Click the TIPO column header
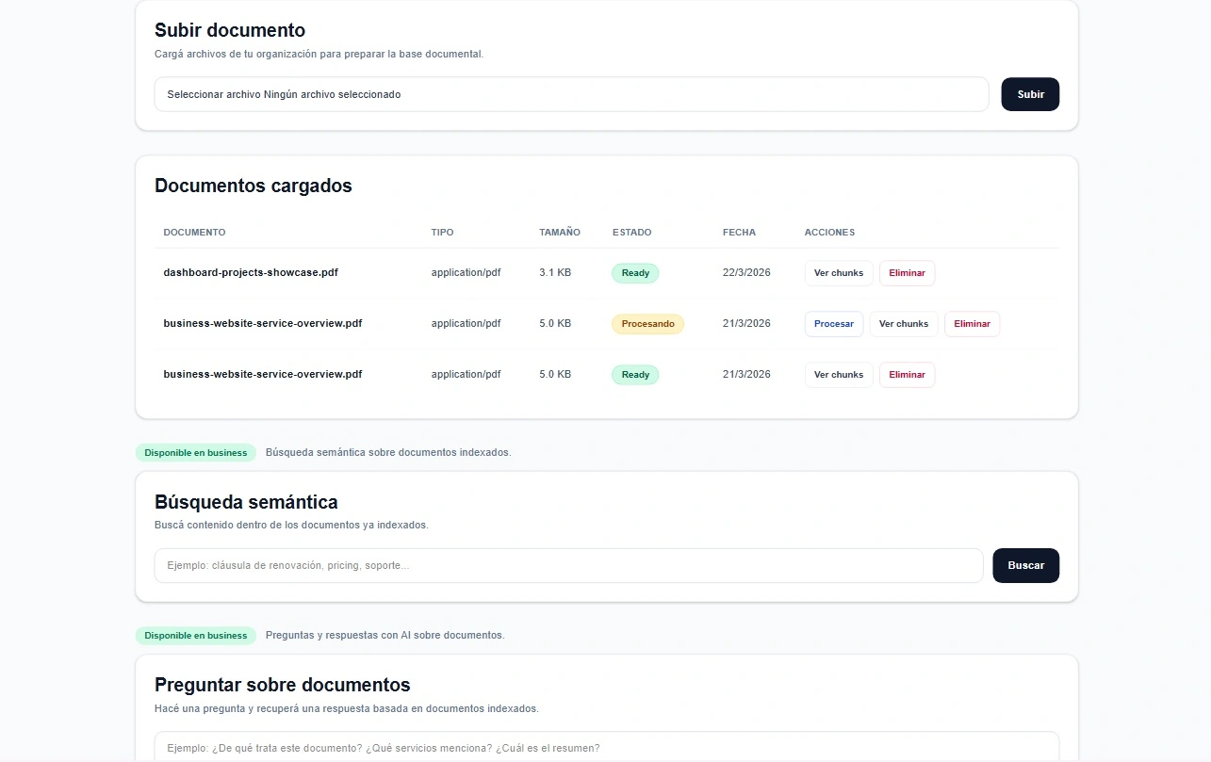1211x762 pixels. pos(442,233)
